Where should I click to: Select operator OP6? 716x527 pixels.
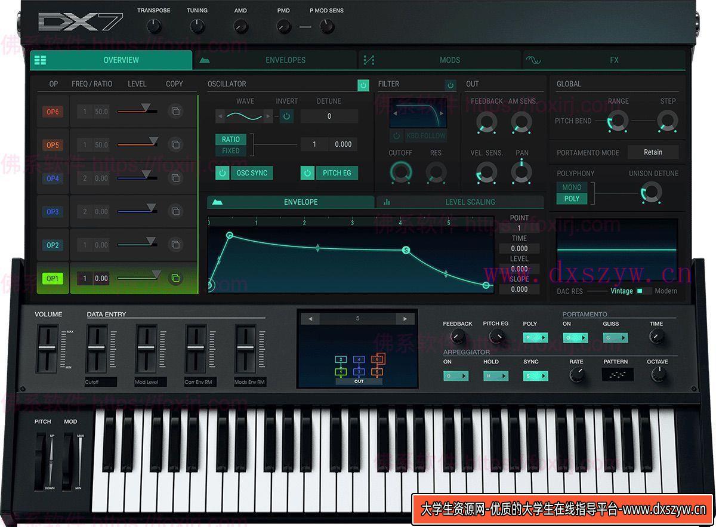(x=53, y=112)
